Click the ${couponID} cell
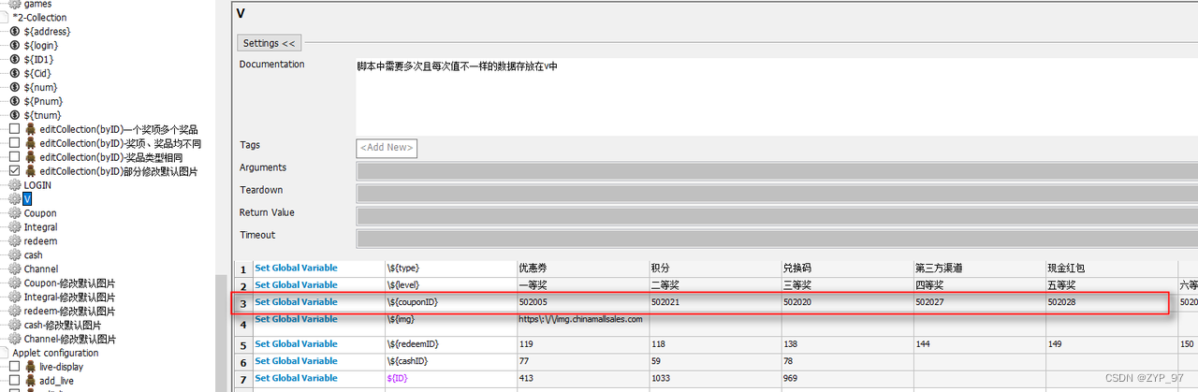The image size is (1198, 392). (x=450, y=303)
